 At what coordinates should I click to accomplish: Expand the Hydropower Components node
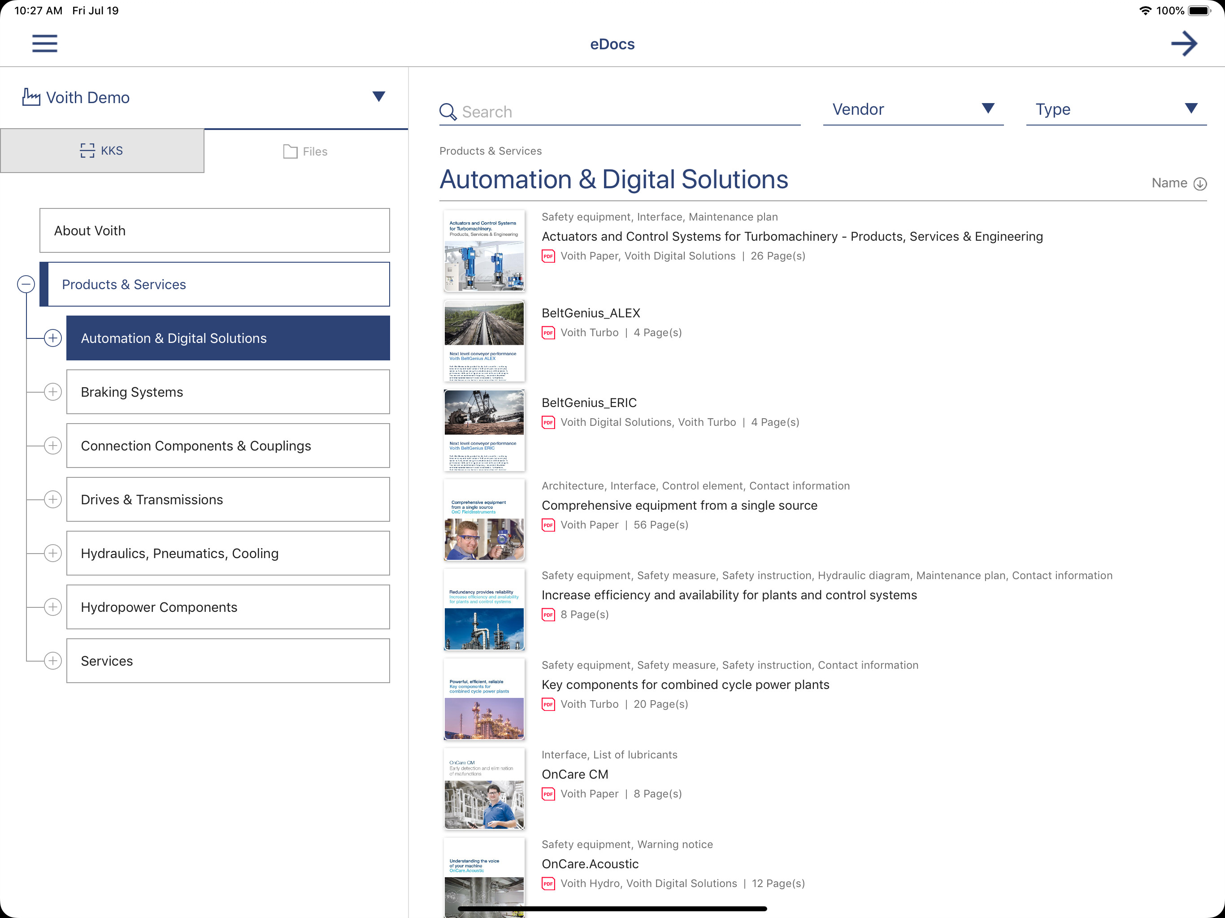52,607
